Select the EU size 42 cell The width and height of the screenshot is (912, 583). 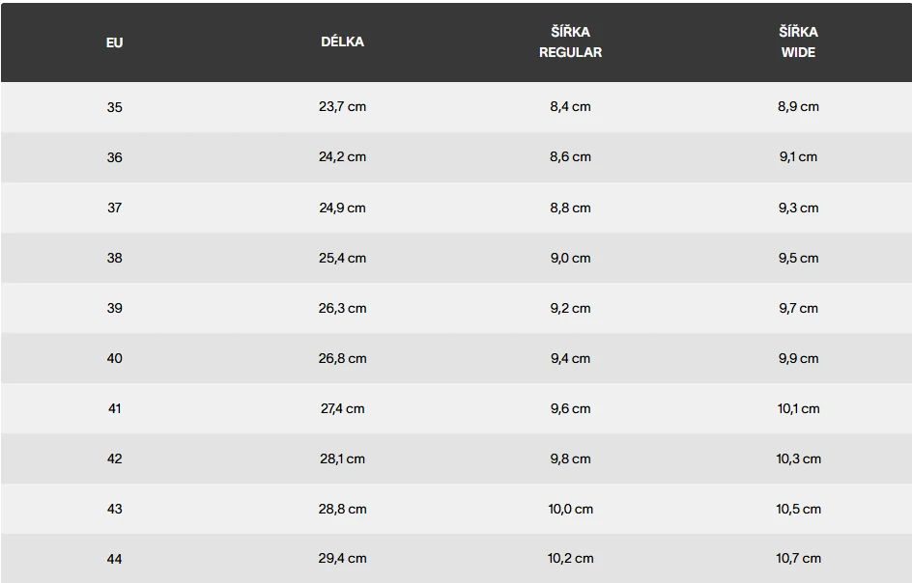click(115, 459)
